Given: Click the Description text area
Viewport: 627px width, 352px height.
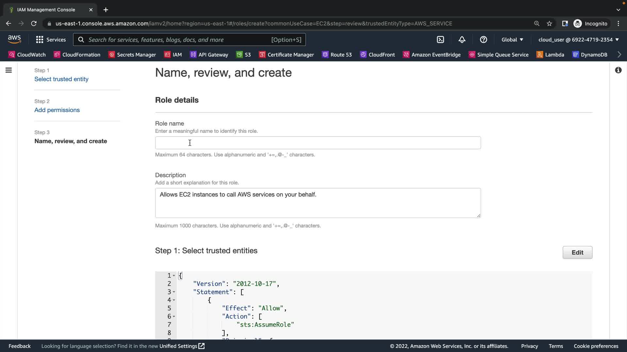Looking at the screenshot, I should pos(317,203).
